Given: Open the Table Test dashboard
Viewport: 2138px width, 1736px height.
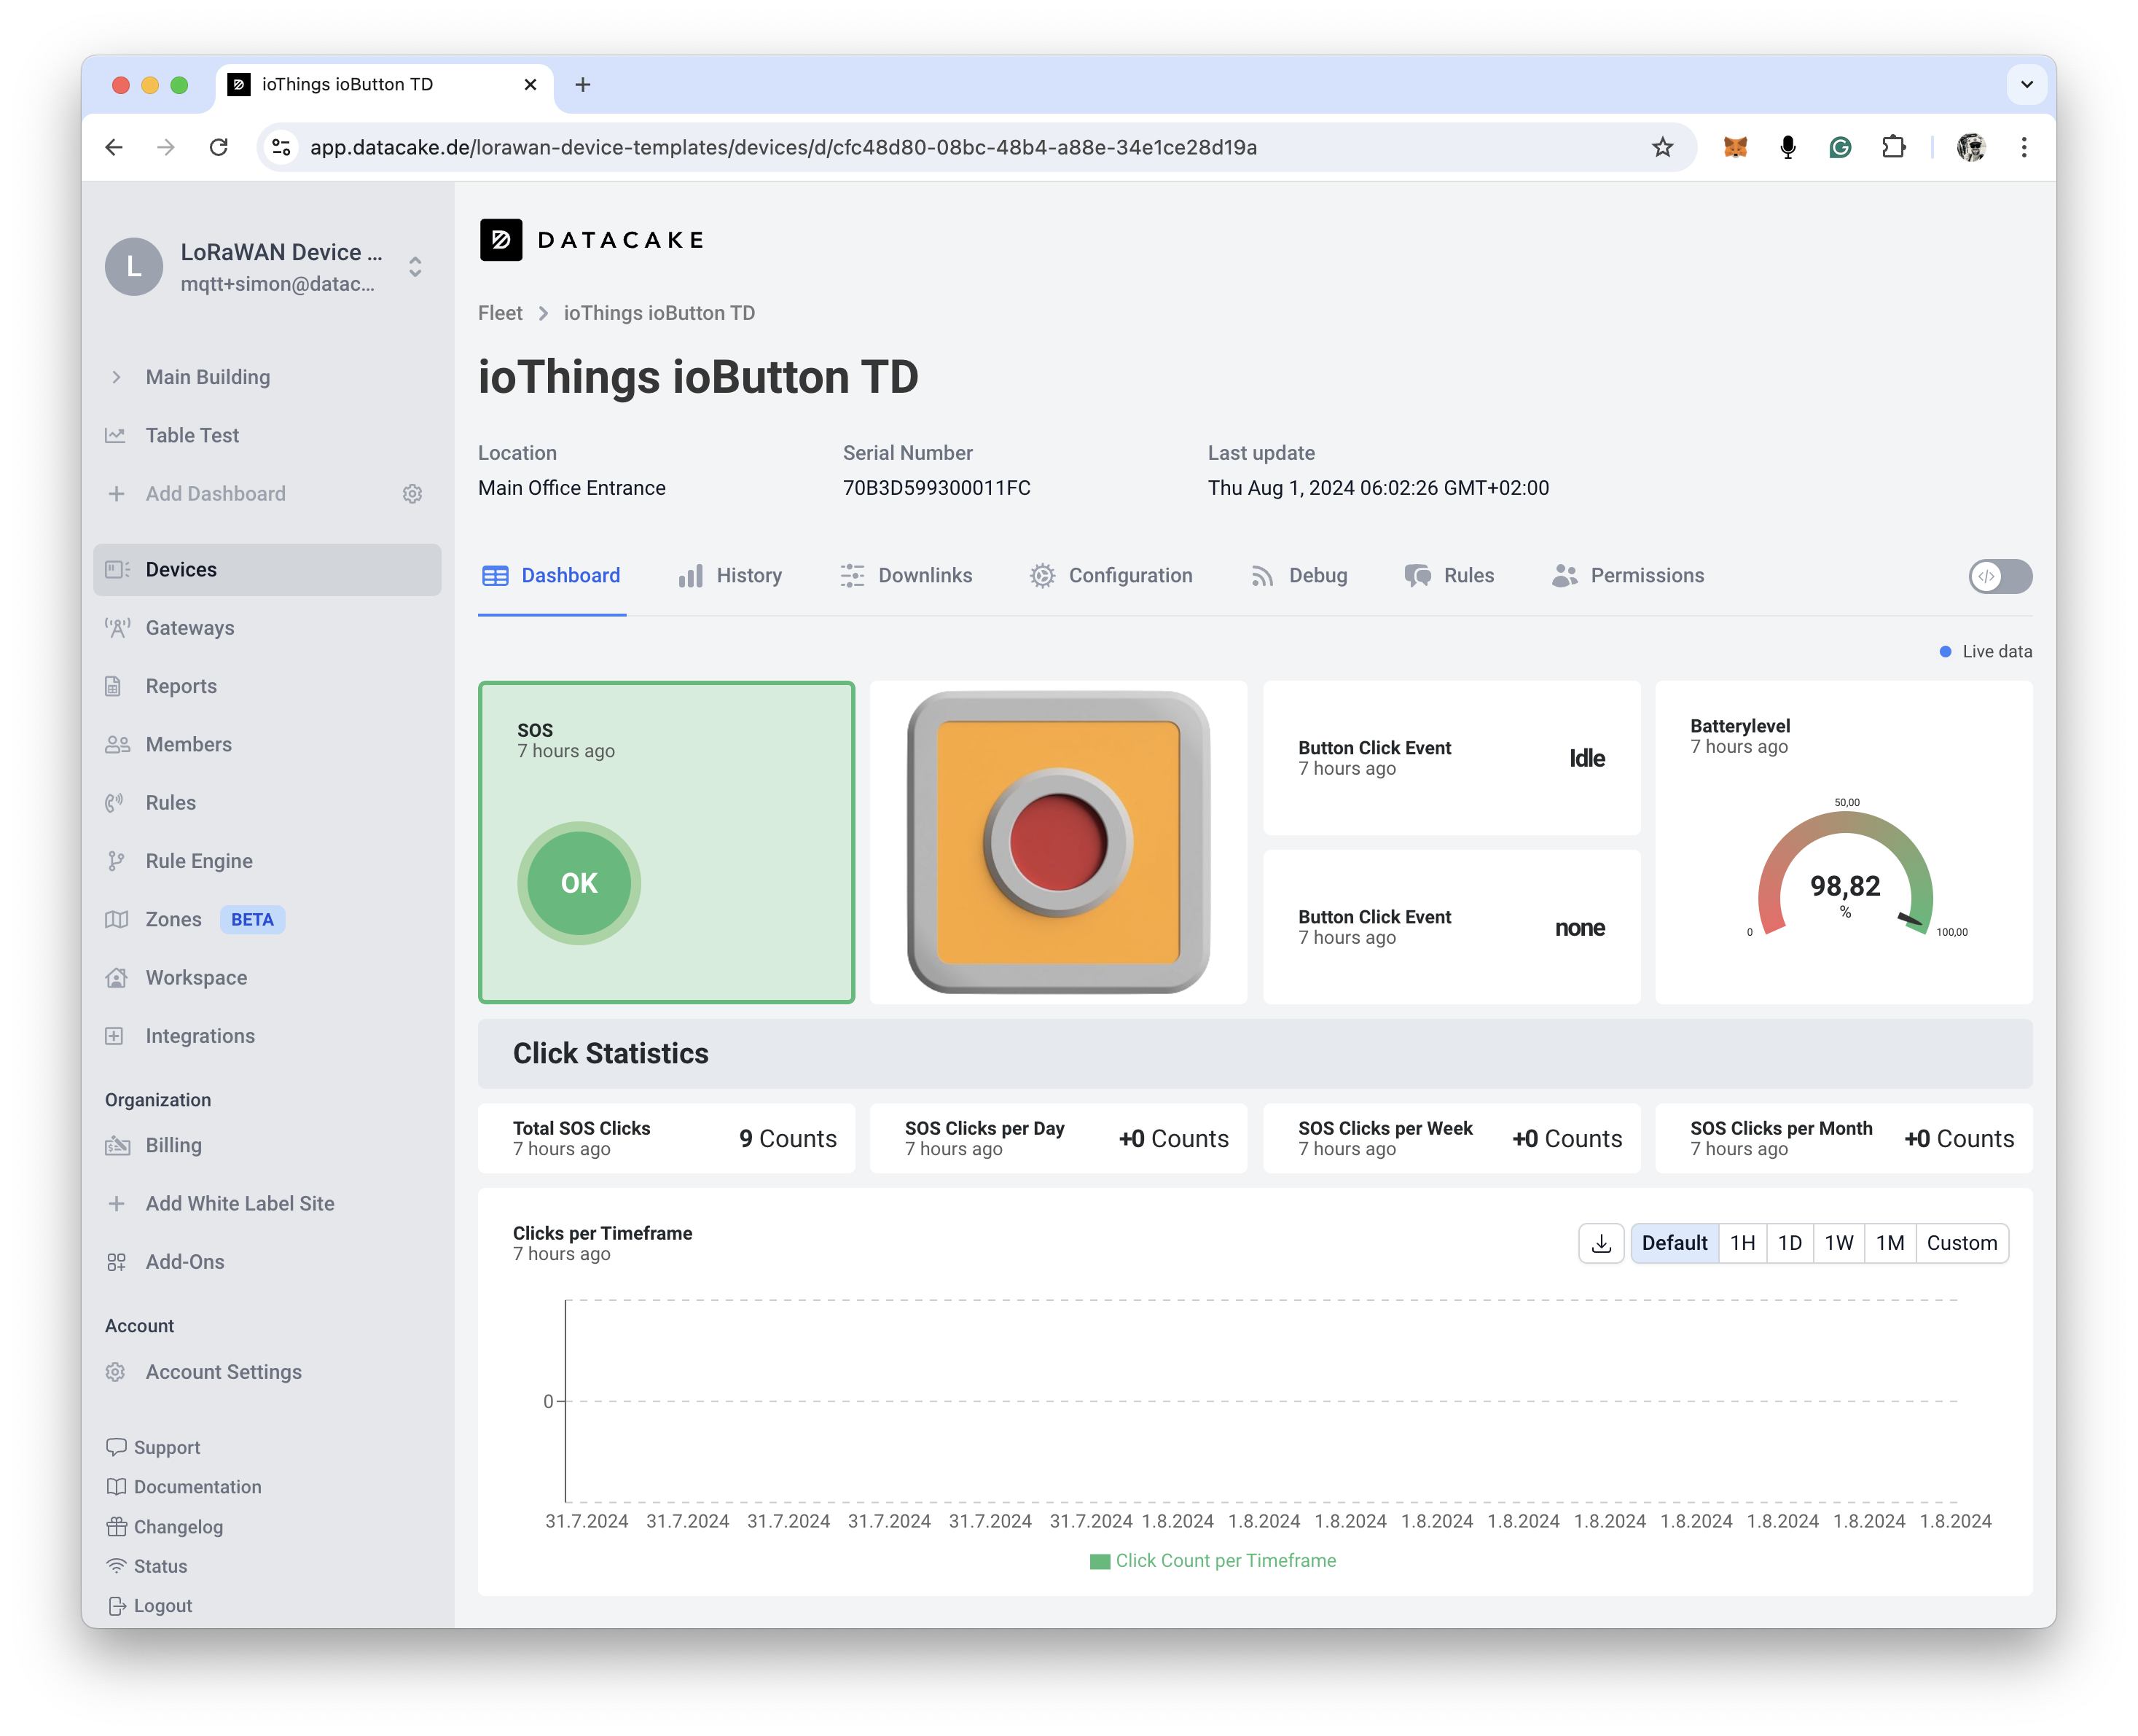Looking at the screenshot, I should click(192, 435).
